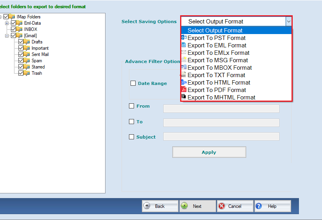The width and height of the screenshot is (322, 220).
Task: Click the To filter text field
Action: point(221,123)
